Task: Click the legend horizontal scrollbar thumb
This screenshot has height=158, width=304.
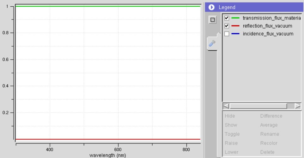Action: [258, 106]
